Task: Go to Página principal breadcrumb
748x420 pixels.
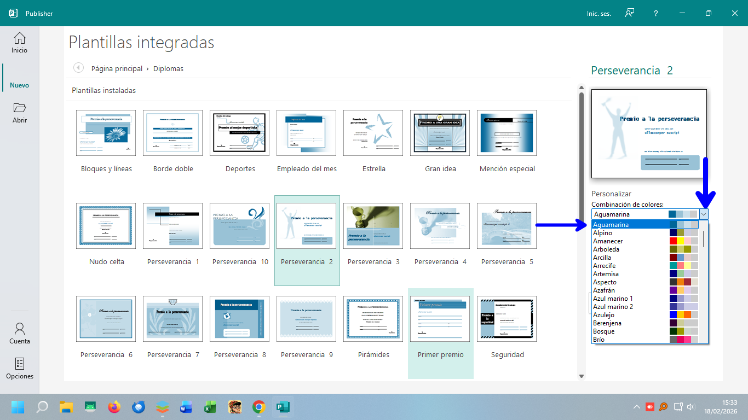Action: tap(117, 69)
